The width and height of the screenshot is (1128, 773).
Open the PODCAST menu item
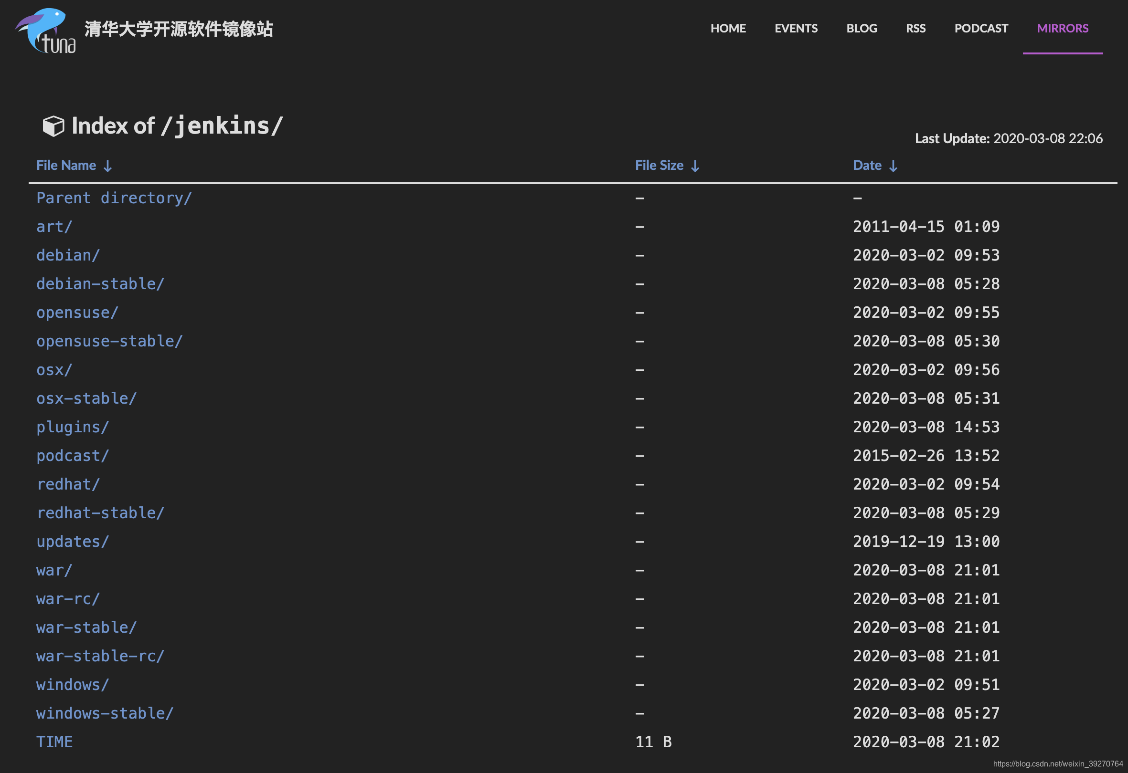tap(981, 28)
